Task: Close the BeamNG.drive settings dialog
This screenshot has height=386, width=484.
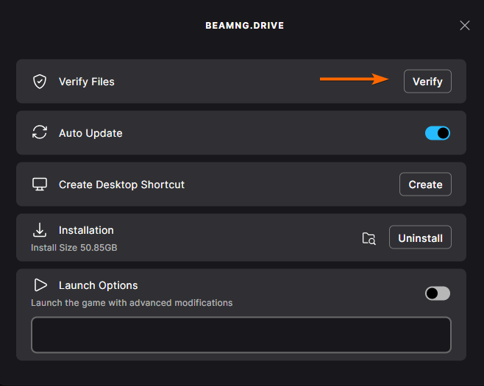Action: 465,25
